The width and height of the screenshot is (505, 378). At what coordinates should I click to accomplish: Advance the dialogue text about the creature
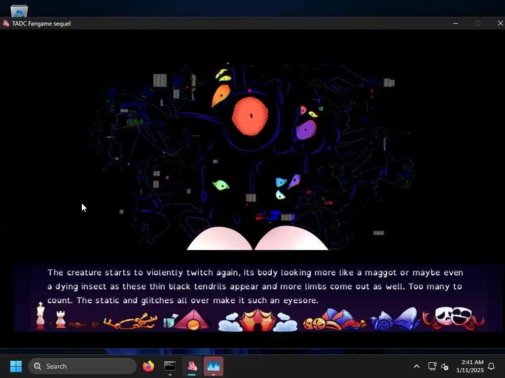click(255, 286)
